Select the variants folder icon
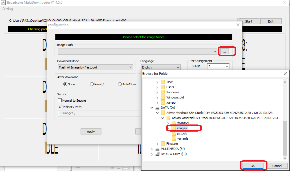Screen dimensions: 290x171 pos(174,138)
